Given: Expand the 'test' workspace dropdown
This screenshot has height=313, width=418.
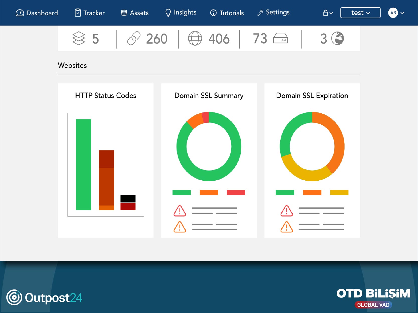Looking at the screenshot, I should pos(360,13).
